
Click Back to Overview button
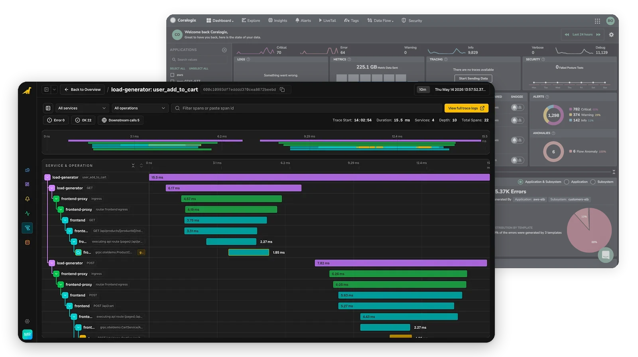coord(83,90)
